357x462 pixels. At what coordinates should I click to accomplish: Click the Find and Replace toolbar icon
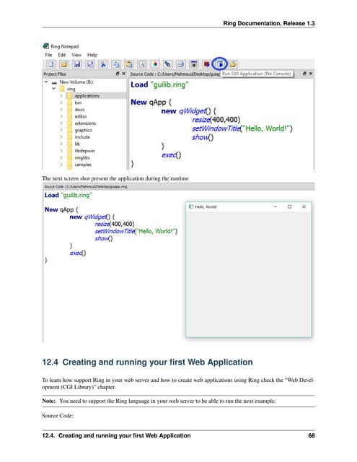tap(168, 64)
